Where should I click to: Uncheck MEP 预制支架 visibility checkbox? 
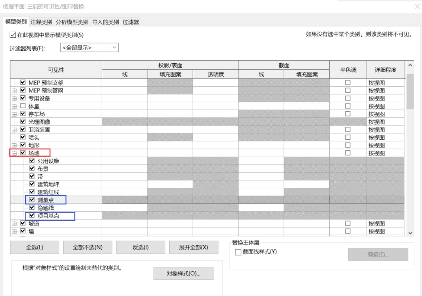23,82
